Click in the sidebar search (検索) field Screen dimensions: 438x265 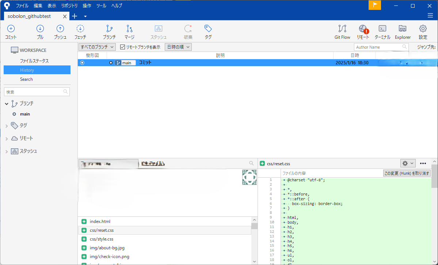click(x=37, y=92)
